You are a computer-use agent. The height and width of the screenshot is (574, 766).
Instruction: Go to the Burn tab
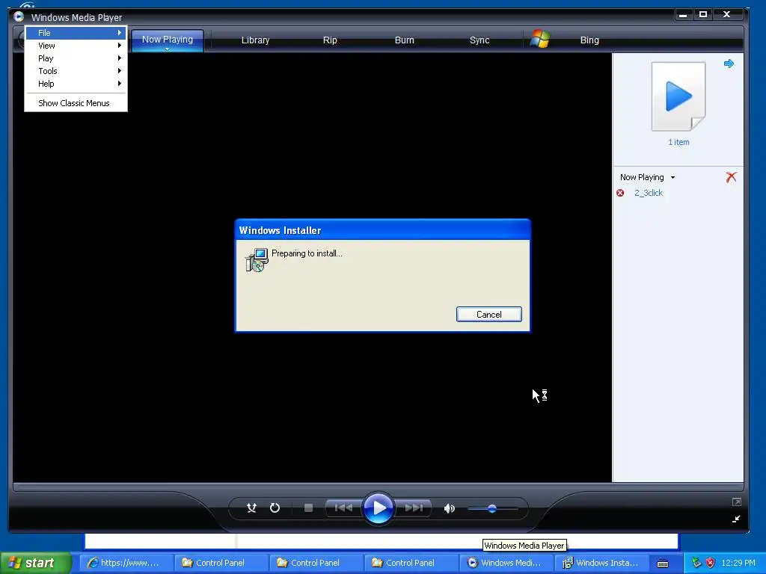[x=405, y=40]
